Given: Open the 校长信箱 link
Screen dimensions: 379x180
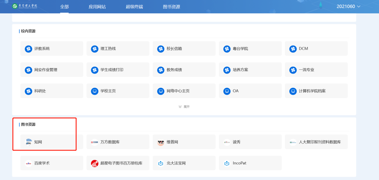Looking at the screenshot, I should (184, 49).
